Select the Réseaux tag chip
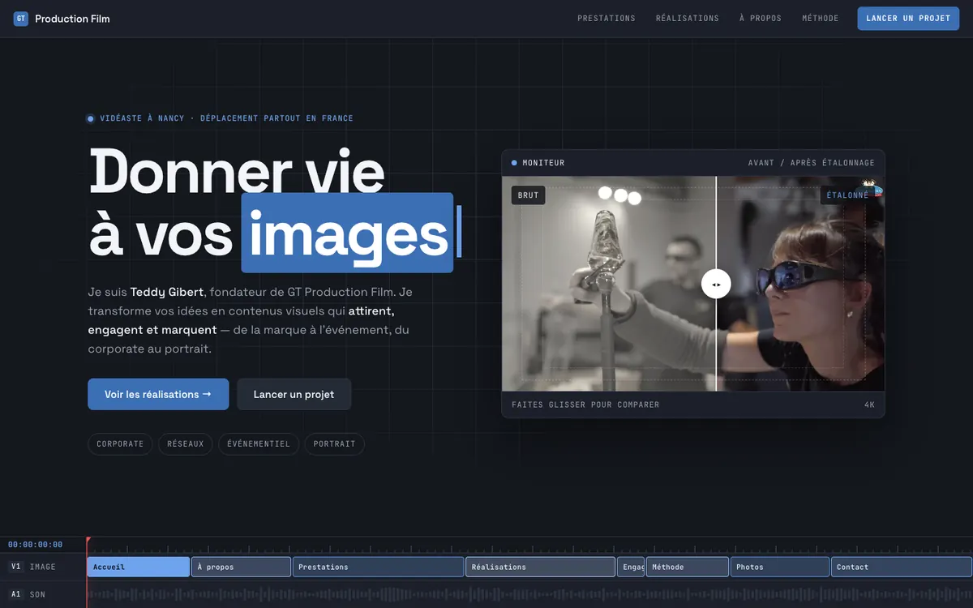 point(186,444)
